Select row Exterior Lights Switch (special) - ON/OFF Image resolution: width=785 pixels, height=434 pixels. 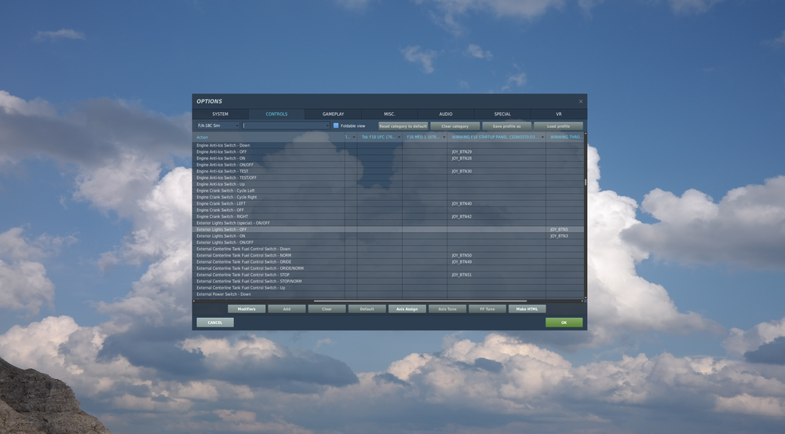389,223
